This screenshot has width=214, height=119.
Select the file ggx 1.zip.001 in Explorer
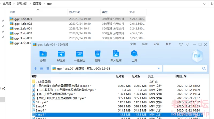[77, 19]
